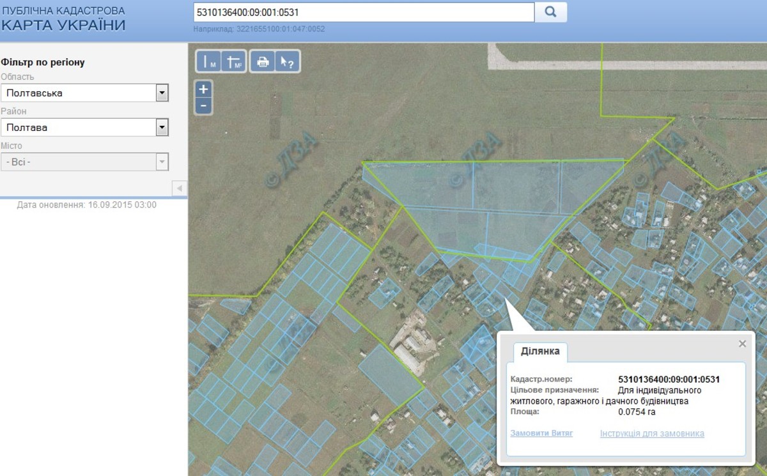
Task: Select the Ділянка tab in popup
Action: (x=540, y=351)
